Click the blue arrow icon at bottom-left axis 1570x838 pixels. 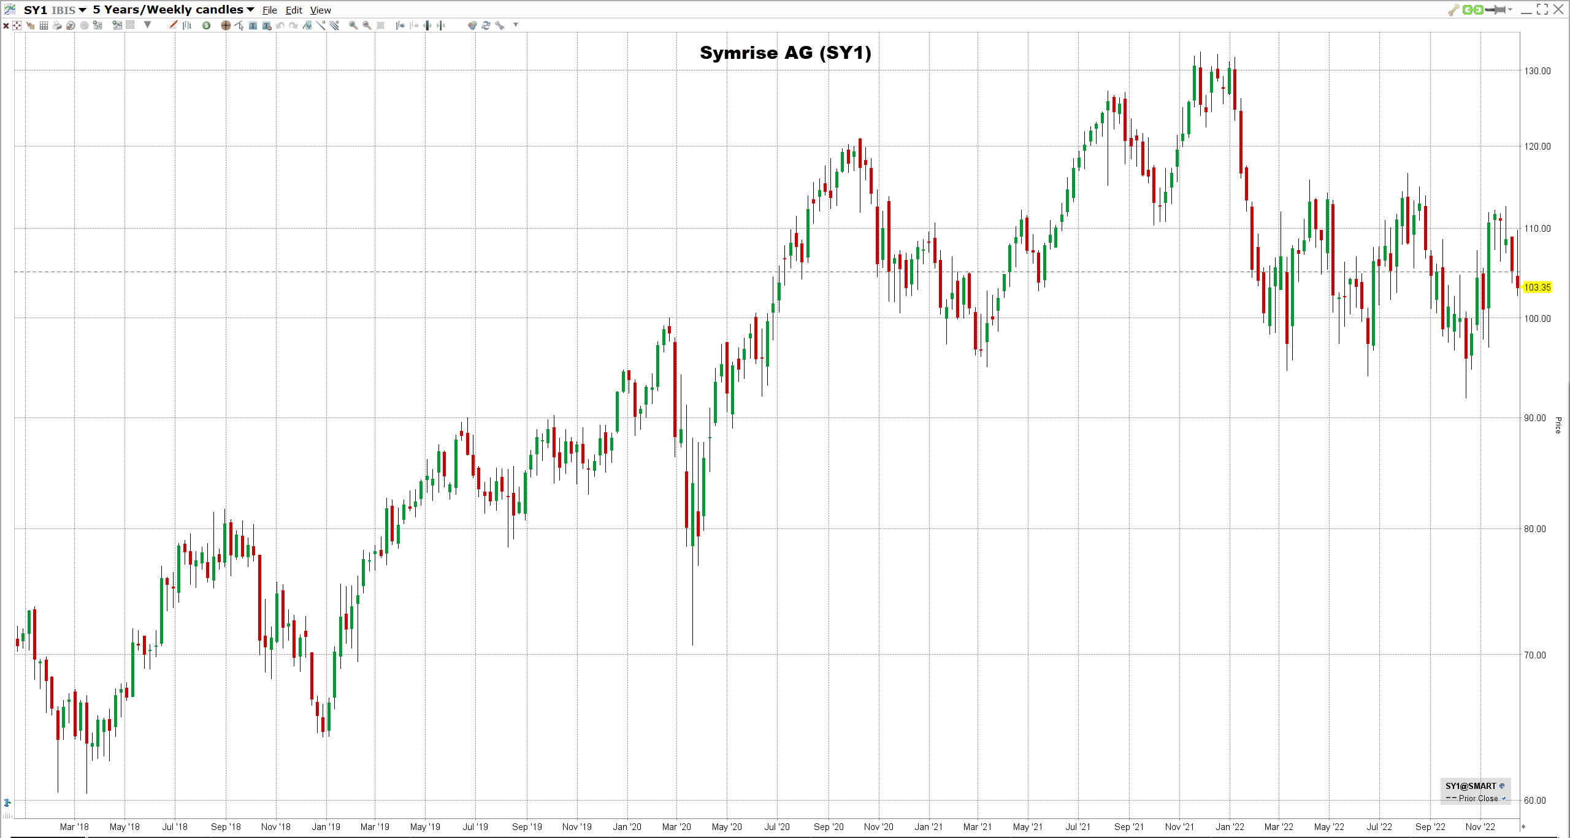click(x=7, y=802)
